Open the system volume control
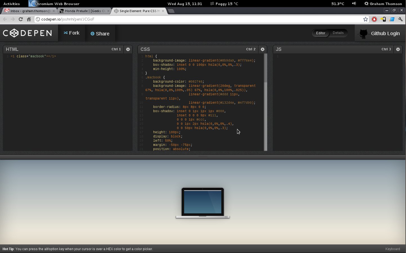Screen dimensions: 406x253 pyautogui.click(x=354, y=4)
